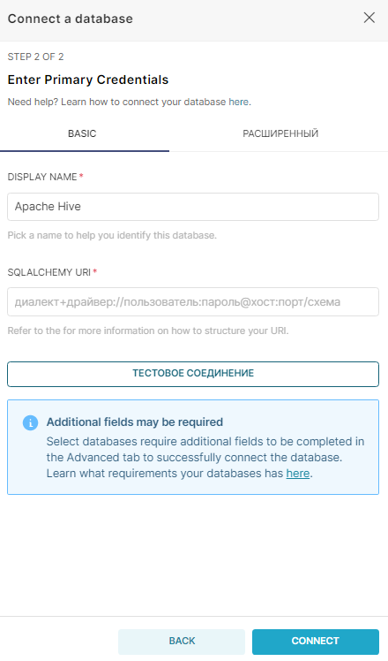Screen dimensions: 388x661
Task: Run ТЕСТОВОЕ СОЕДИНЕНИЕ connection test
Action: (193, 374)
